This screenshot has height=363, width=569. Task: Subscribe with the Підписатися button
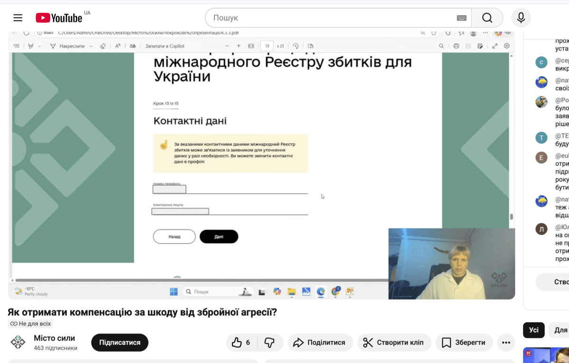point(119,343)
